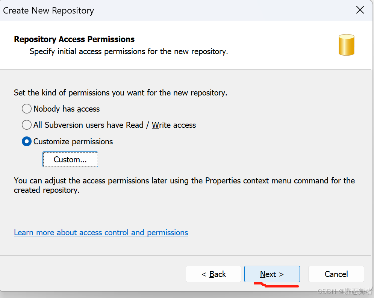Click the Specify initial access permissions subtitle
This screenshot has width=374, height=298.
pyautogui.click(x=129, y=51)
